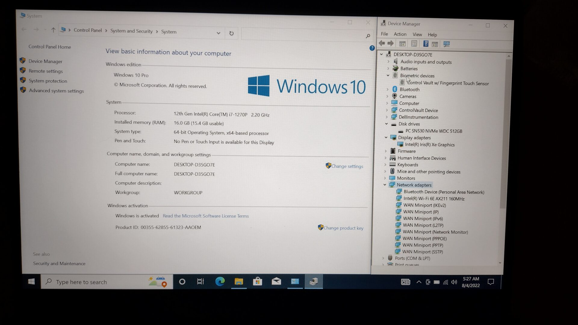Open notification center from taskbar
The width and height of the screenshot is (578, 325).
click(491, 282)
